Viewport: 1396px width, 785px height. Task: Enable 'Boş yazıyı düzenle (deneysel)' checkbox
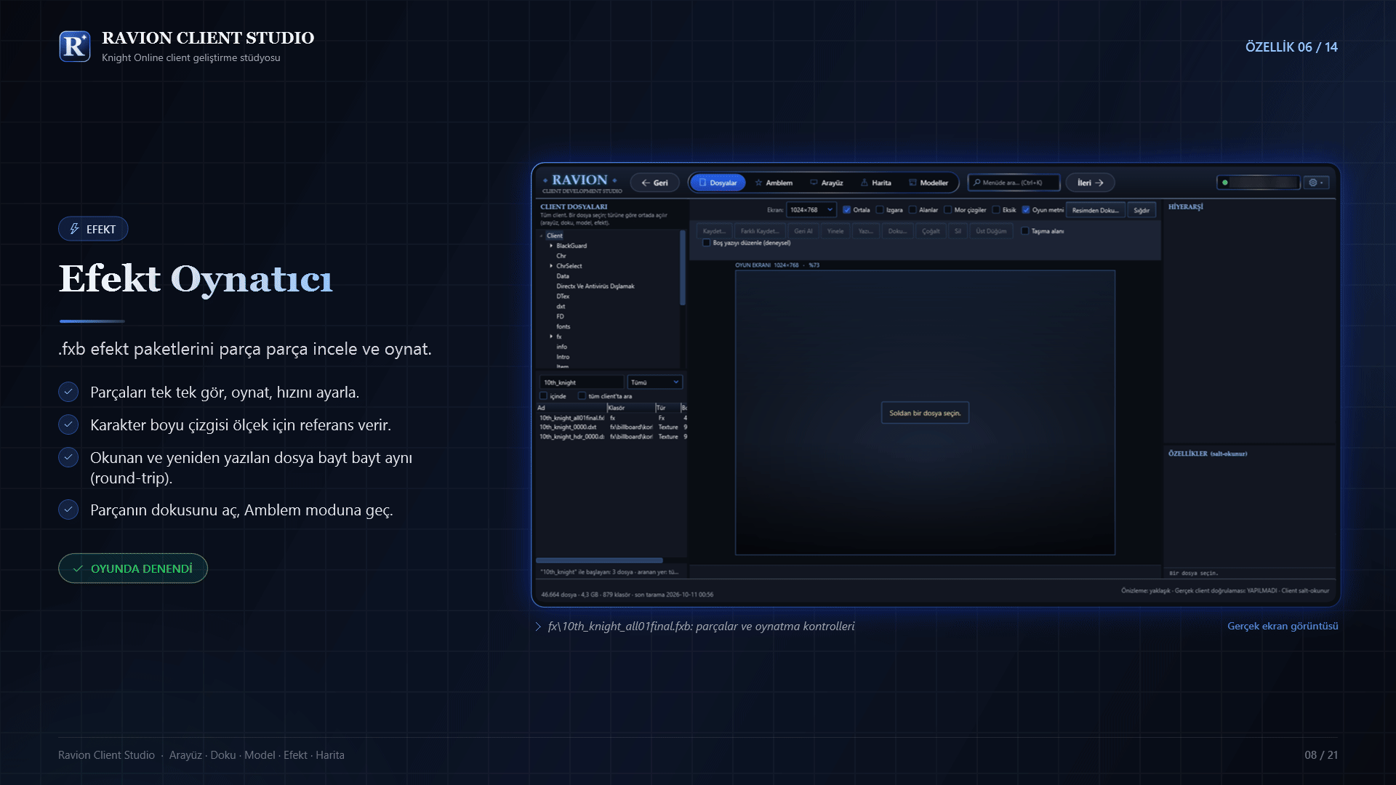click(706, 243)
